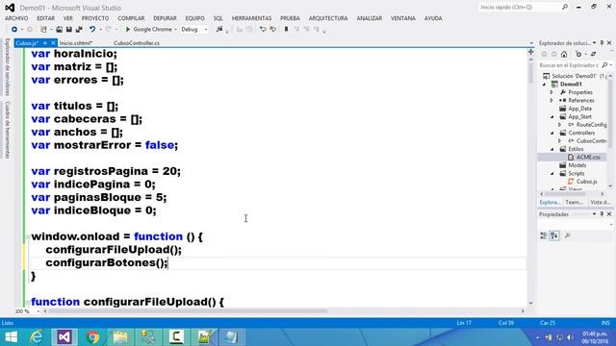Viewport: 616px width, 346px height.
Task: Open the Cuadro de herramientas side tab
Action: 7,130
